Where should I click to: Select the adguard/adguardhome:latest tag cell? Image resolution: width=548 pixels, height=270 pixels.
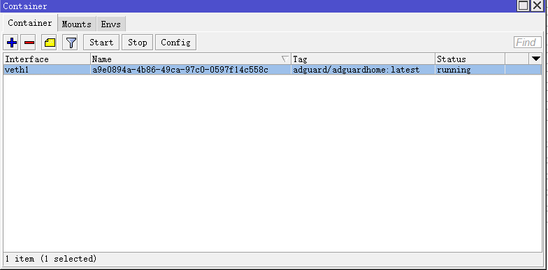pos(363,70)
